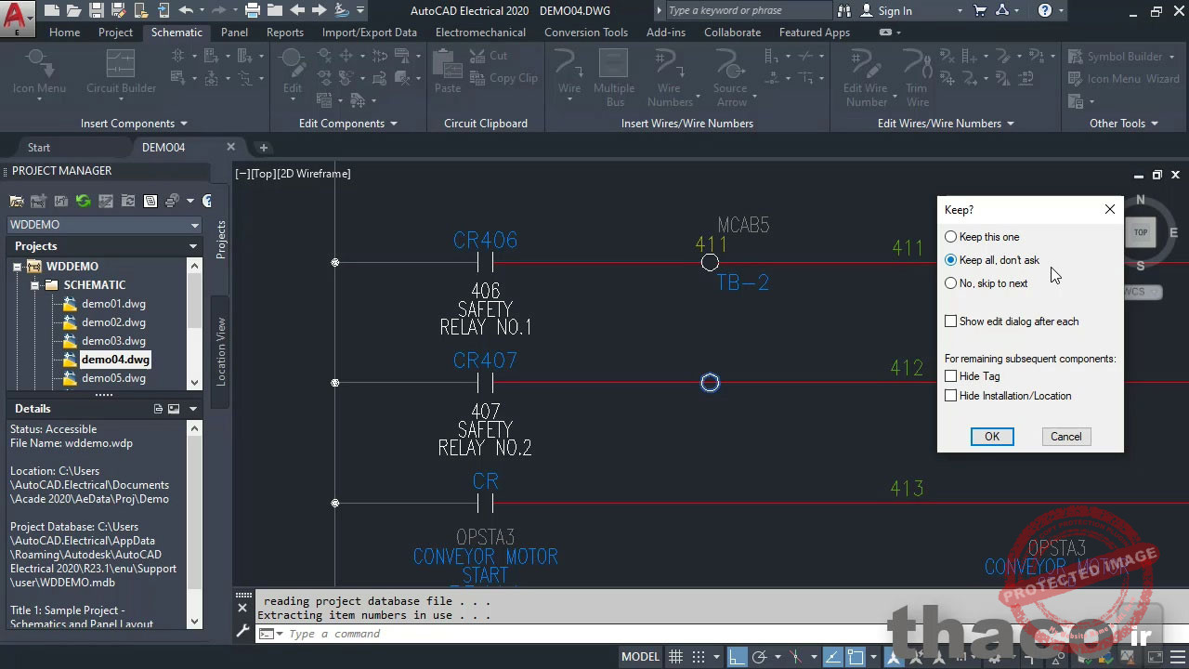
Task: Click the project refresh icon in Project Manager
Action: [x=83, y=201]
